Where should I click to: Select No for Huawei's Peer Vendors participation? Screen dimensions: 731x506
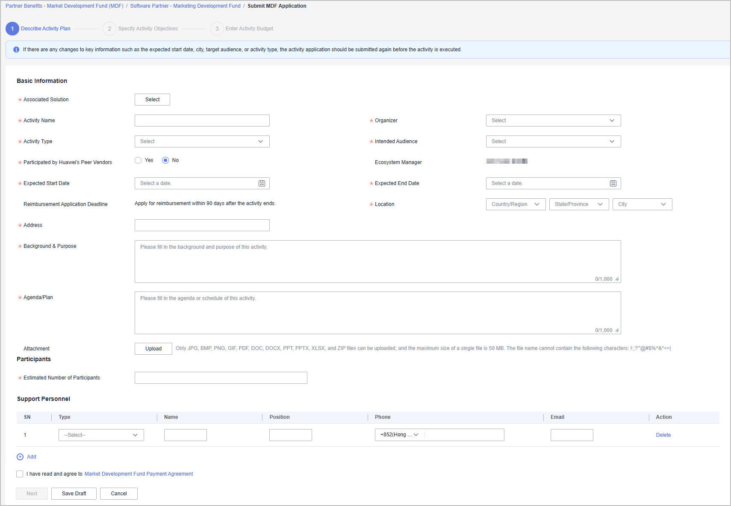coord(165,160)
